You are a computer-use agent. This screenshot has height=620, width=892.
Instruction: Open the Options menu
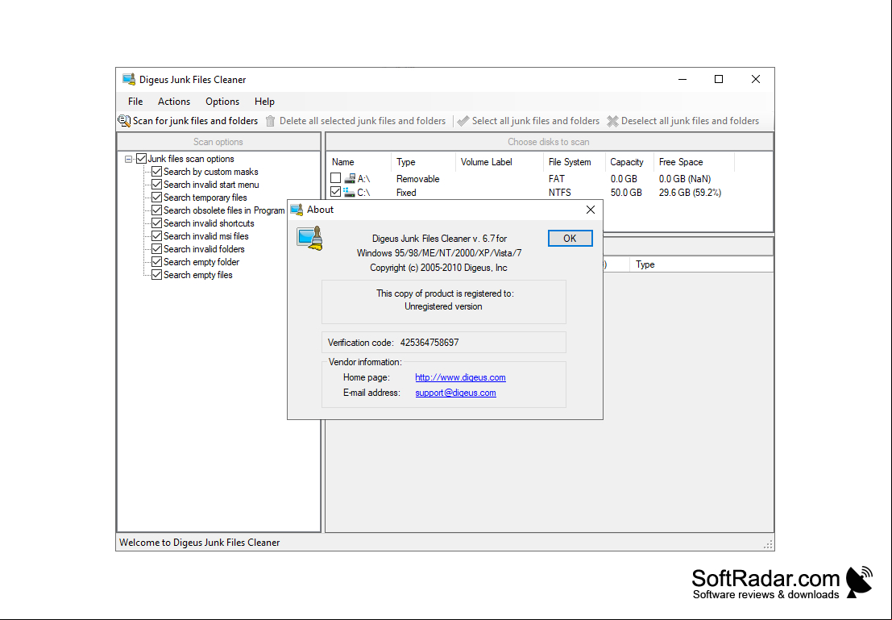tap(222, 102)
